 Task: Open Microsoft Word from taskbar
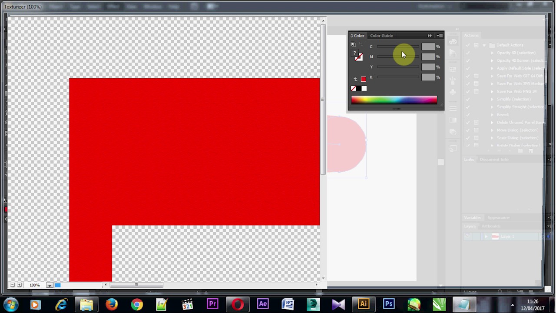288,304
